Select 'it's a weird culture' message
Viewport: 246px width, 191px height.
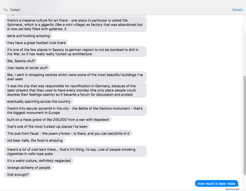(39, 161)
